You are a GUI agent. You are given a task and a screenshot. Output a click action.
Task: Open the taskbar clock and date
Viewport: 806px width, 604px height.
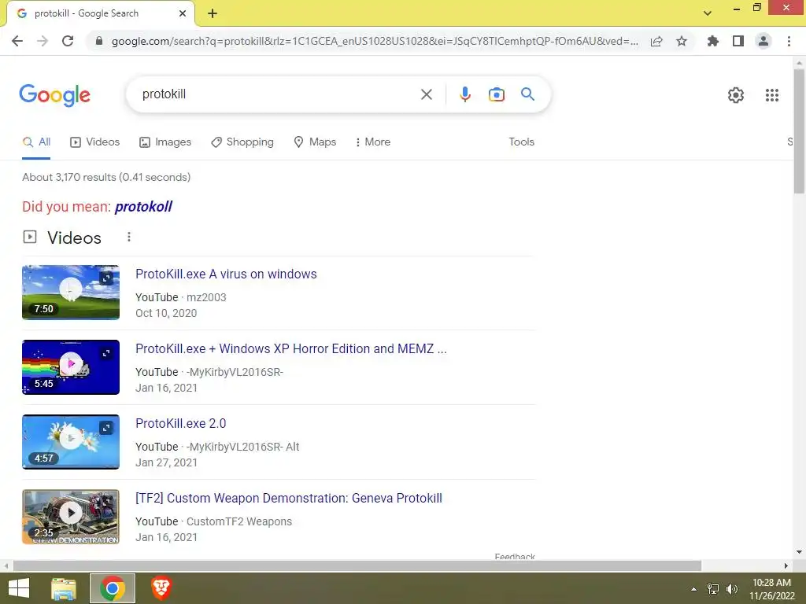771,589
